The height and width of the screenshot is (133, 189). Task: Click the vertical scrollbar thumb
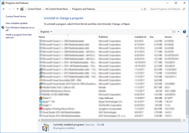tap(187, 102)
